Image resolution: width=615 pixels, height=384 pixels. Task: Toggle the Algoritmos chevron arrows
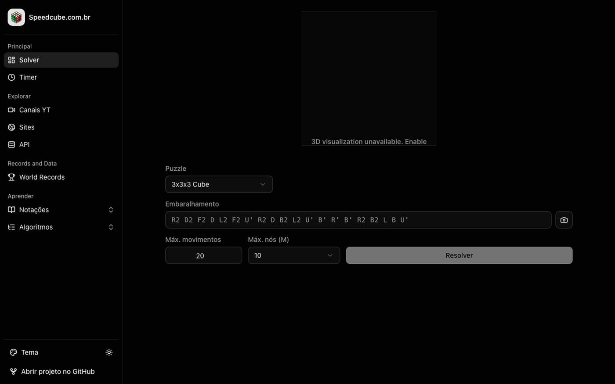click(111, 227)
